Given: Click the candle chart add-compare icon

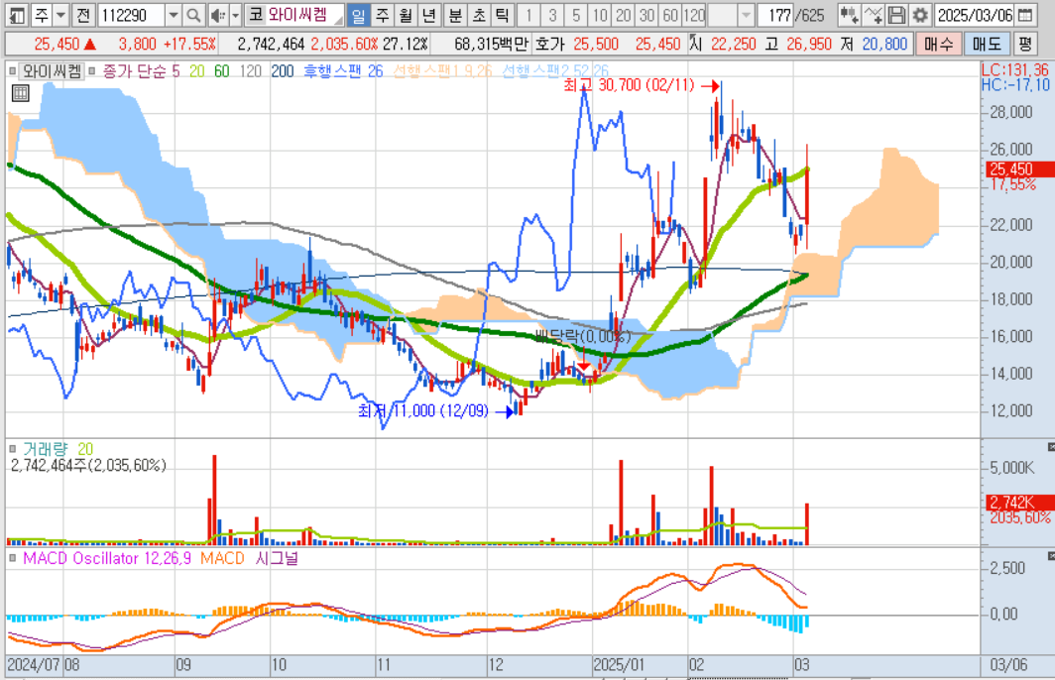Looking at the screenshot, I should (x=849, y=14).
